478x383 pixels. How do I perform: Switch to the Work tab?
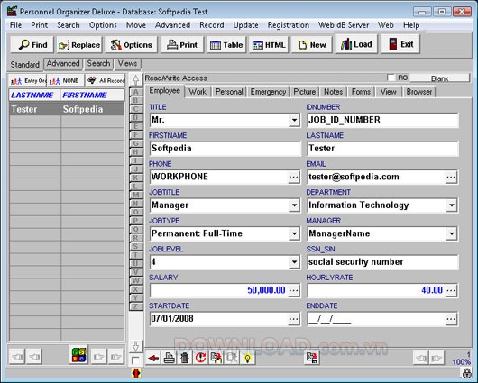tap(198, 92)
